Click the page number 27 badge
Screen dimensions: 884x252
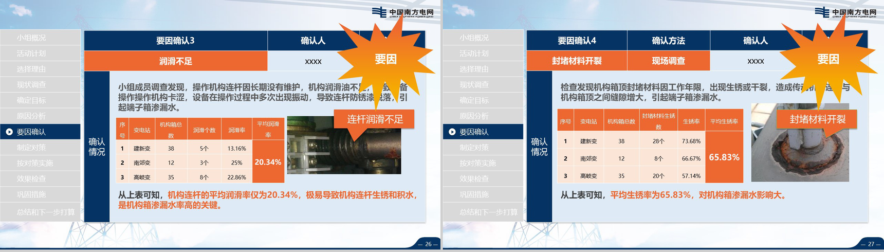coord(871,244)
